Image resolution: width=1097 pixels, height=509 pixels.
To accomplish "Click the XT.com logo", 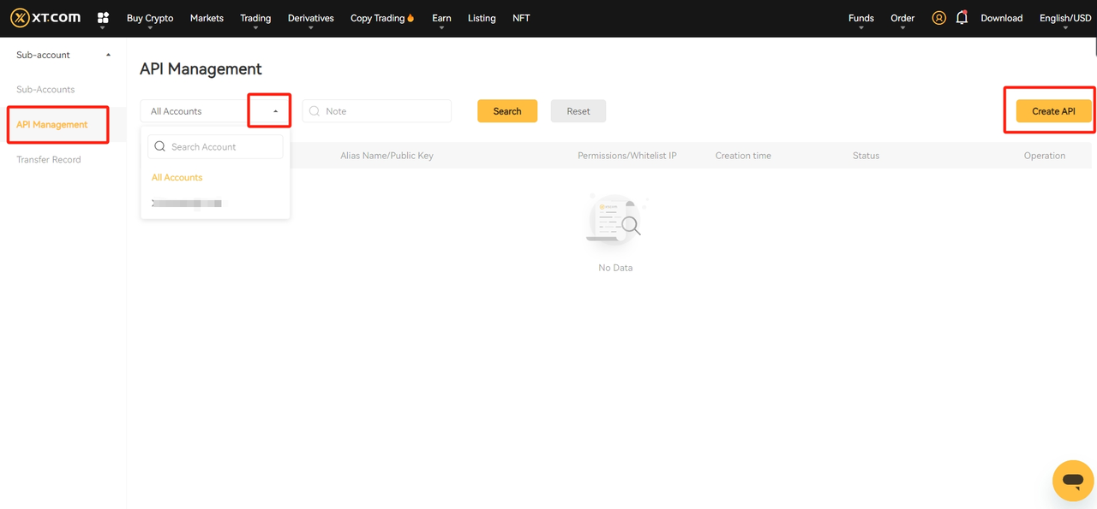I will [x=45, y=18].
